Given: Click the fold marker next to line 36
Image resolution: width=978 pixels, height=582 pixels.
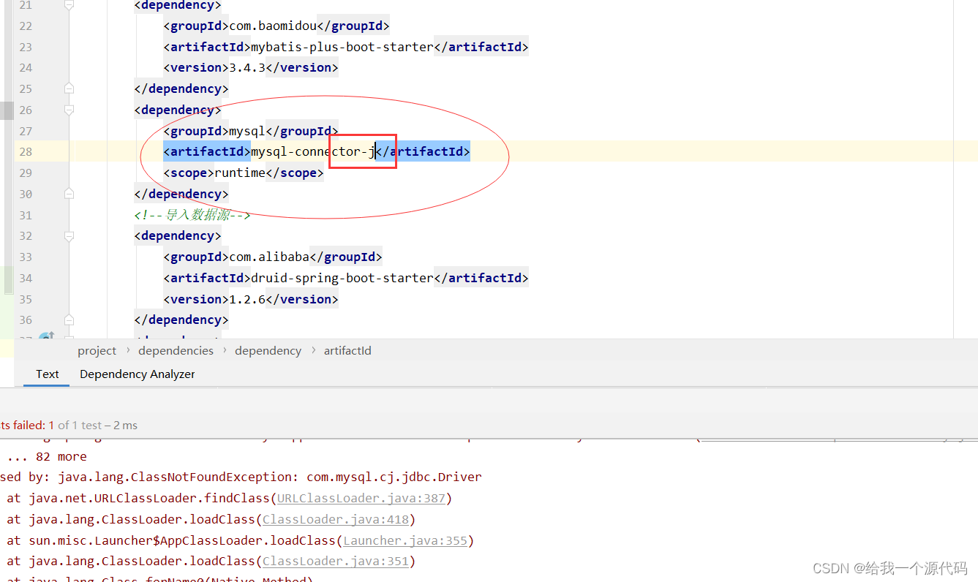Looking at the screenshot, I should coord(69,320).
